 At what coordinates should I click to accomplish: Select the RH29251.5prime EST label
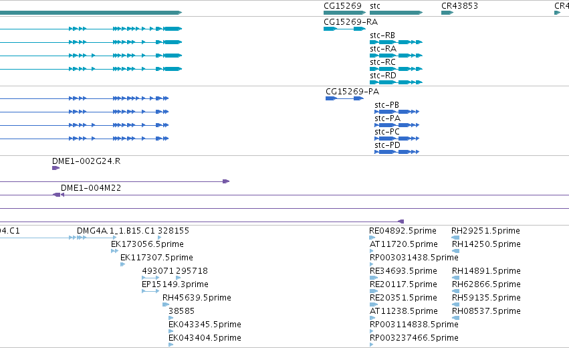click(485, 231)
